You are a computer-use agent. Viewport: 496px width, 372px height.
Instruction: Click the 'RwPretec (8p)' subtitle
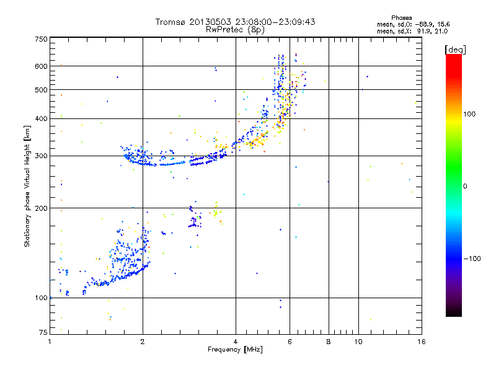235,30
